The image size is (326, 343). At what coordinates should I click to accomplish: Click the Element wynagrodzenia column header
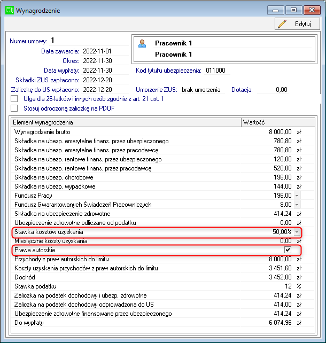pyautogui.click(x=126, y=122)
